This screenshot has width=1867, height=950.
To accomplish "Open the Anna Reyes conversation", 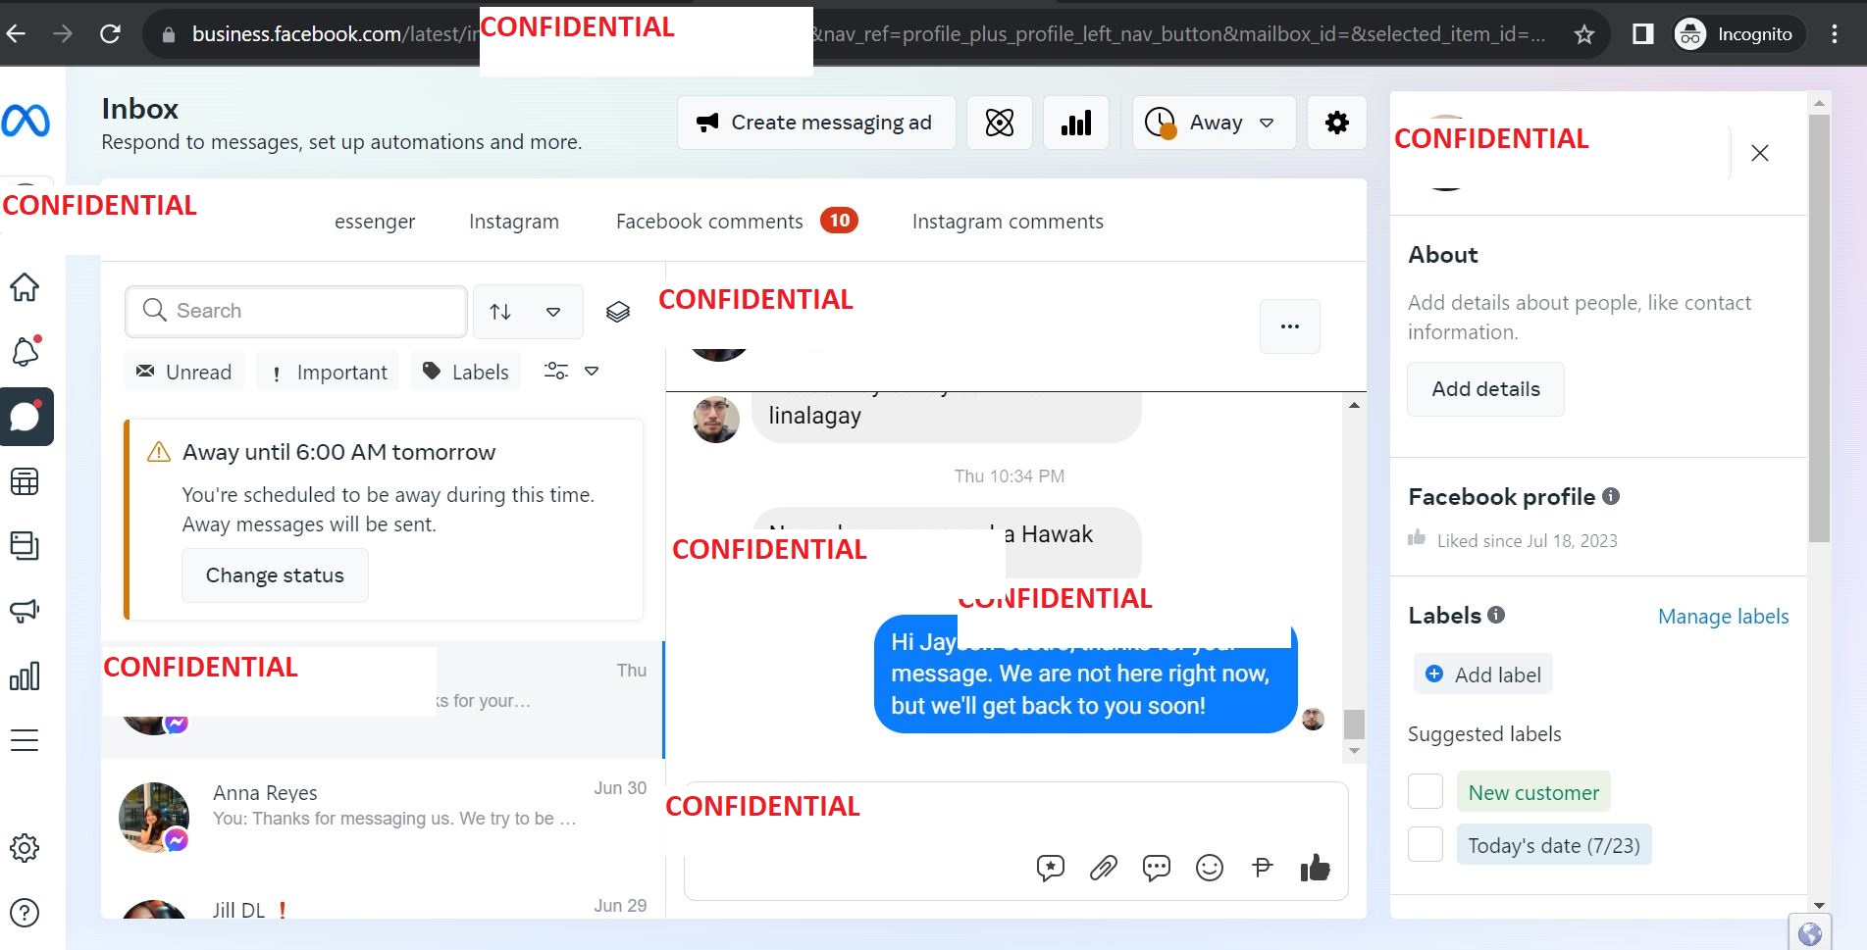I will pos(383,817).
